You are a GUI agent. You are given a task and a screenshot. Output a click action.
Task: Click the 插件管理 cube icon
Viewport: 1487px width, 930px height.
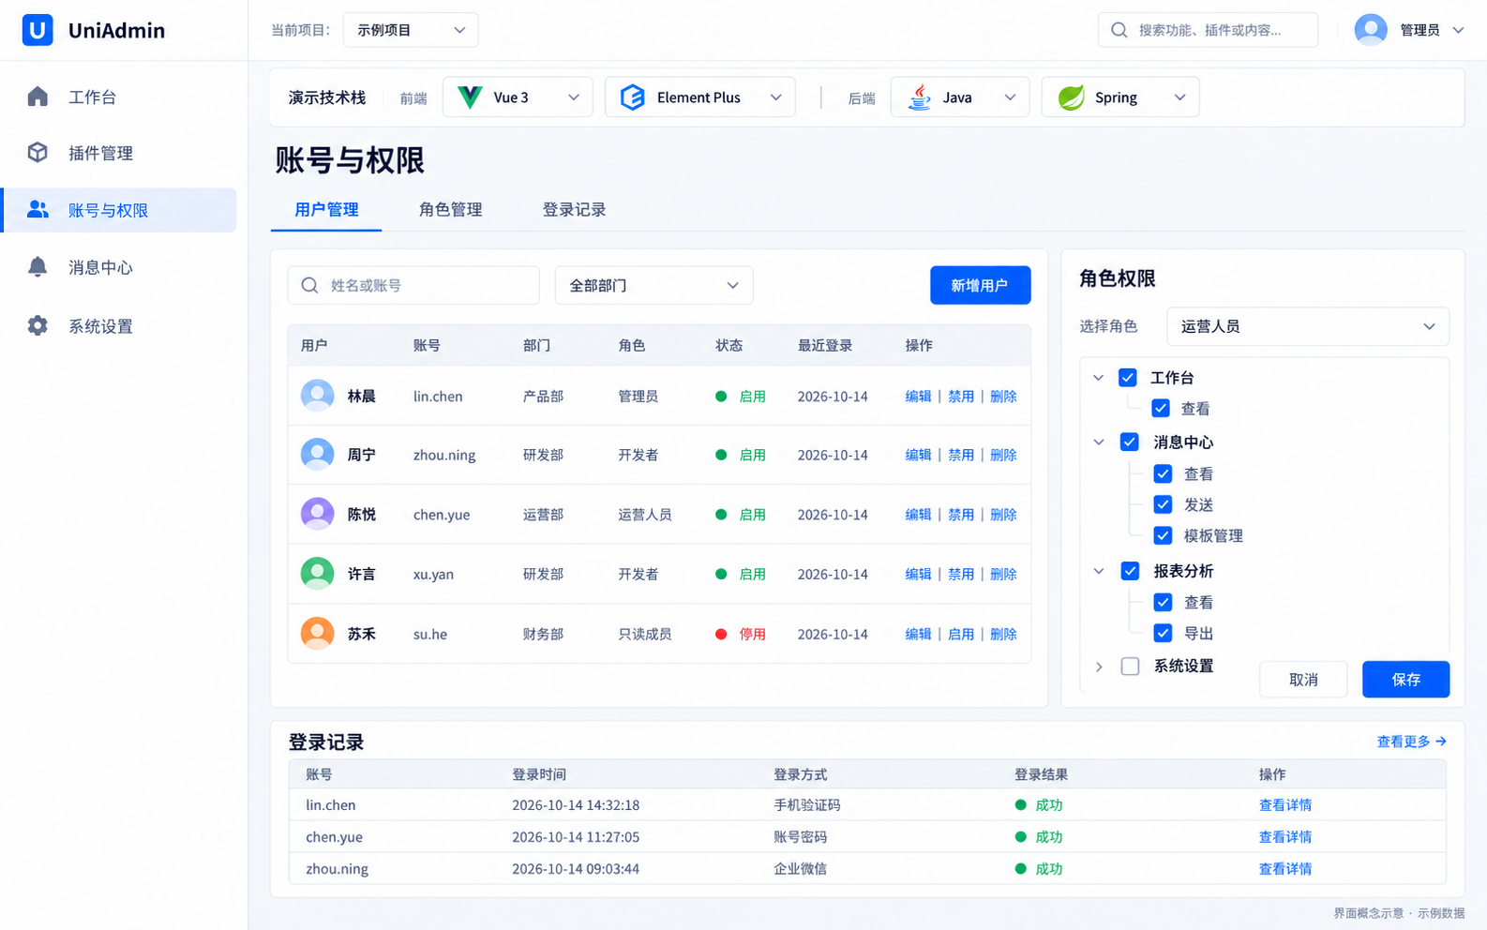[x=38, y=152]
